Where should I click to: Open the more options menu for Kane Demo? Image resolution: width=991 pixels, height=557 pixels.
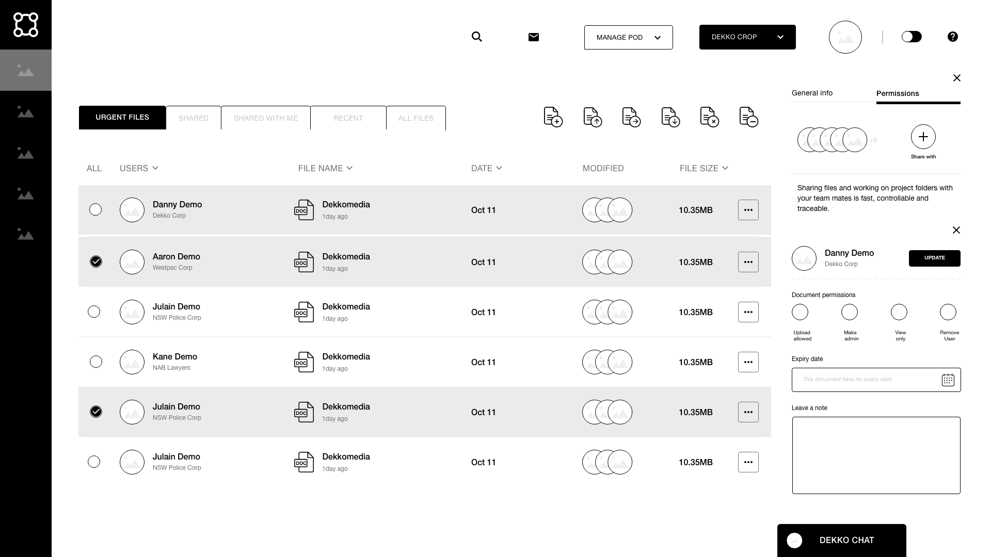(748, 362)
